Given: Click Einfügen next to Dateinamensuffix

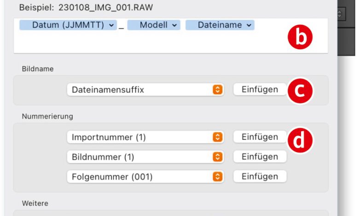Looking at the screenshot, I should (x=260, y=90).
